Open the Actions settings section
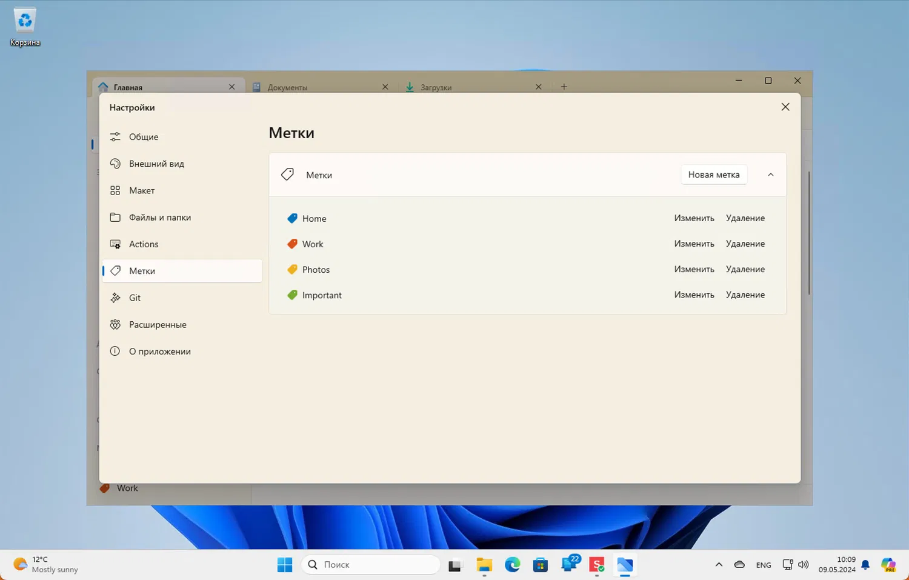 pyautogui.click(x=144, y=244)
